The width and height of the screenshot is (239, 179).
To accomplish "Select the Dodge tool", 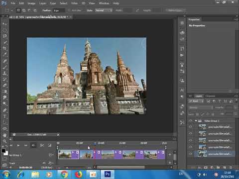I will (4, 103).
